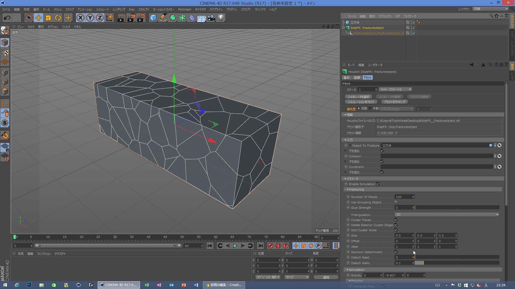Activate the Scale tool
The image size is (515, 289).
pyautogui.click(x=48, y=18)
